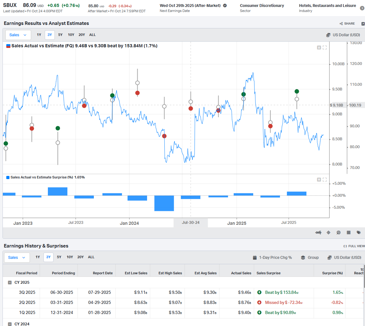Open the chart's US Dollar (USD) currency selector
Screen dimensions: 365x326
(343, 35)
